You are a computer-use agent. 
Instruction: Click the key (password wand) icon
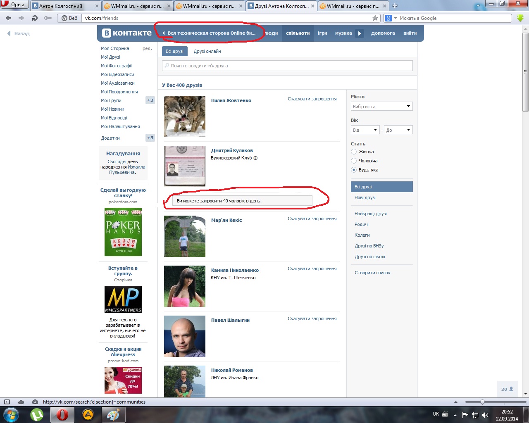[x=48, y=18]
